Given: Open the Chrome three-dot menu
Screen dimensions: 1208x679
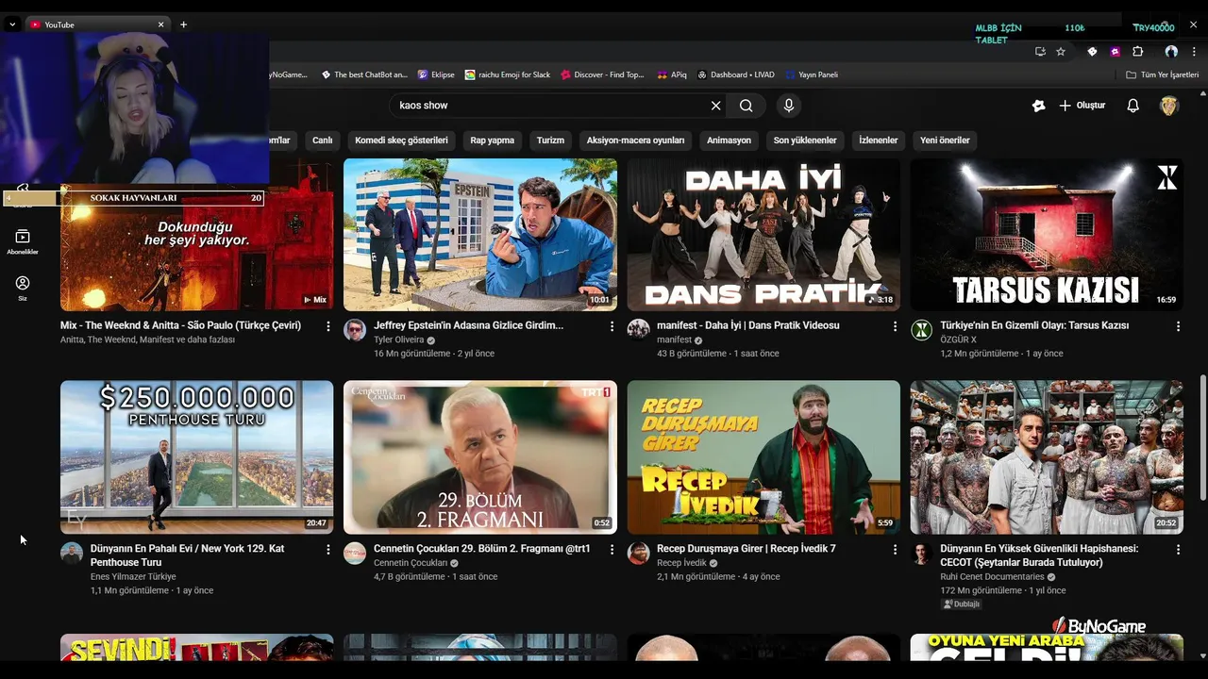Looking at the screenshot, I should pos(1196,52).
